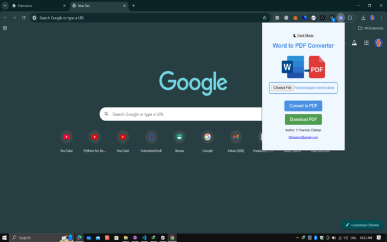Open the Search Labs flask icon
This screenshot has width=387, height=242.
[x=354, y=43]
